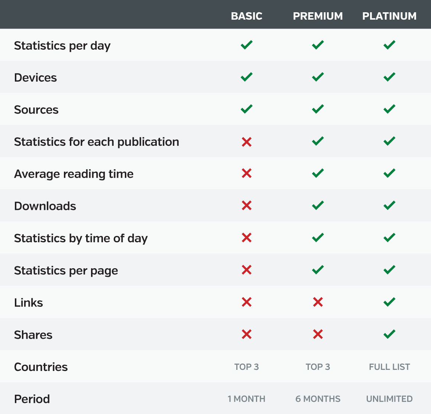The height and width of the screenshot is (414, 431).
Task: Click the FULL LIST value under Platinum
Action: pos(389,367)
